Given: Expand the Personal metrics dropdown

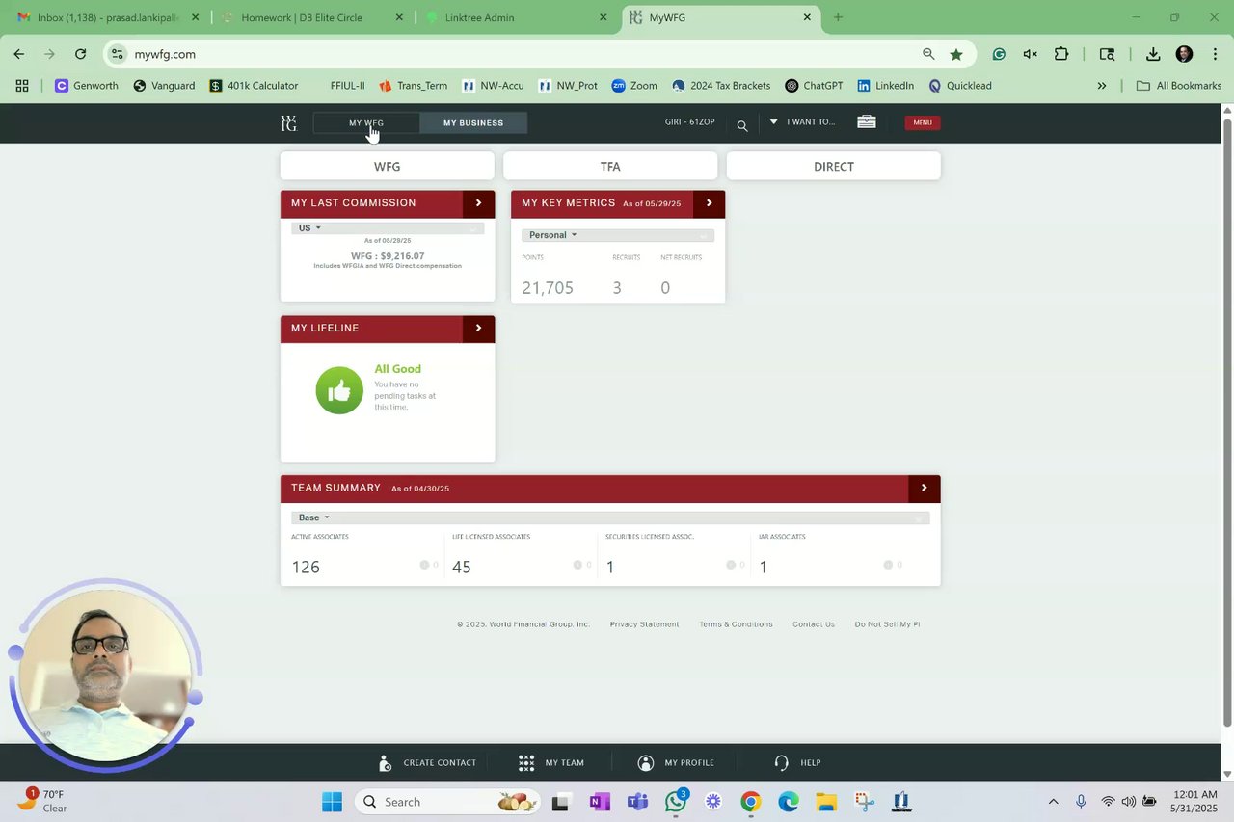Looking at the screenshot, I should click(618, 235).
